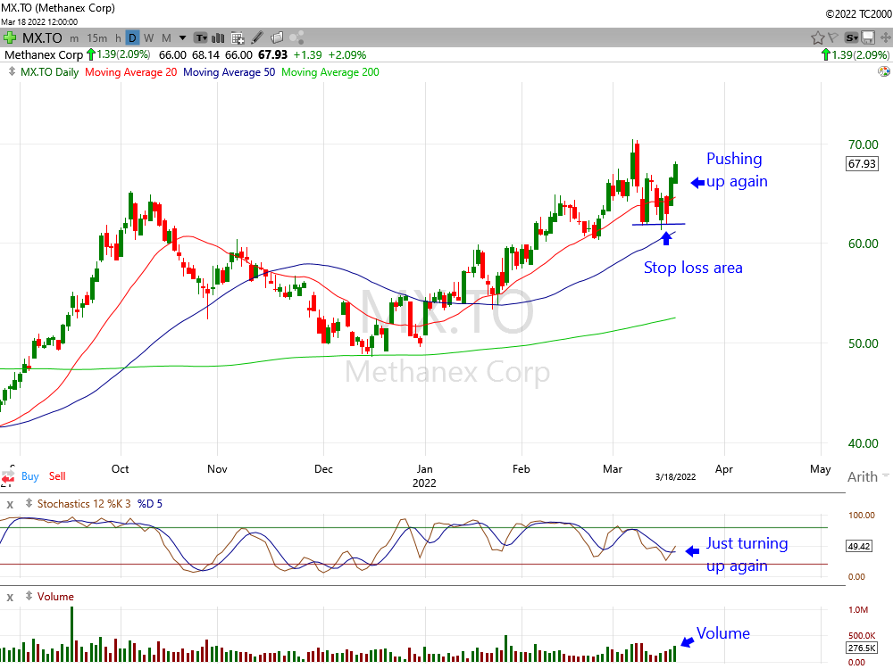Click the 68.14 high price value

click(205, 55)
